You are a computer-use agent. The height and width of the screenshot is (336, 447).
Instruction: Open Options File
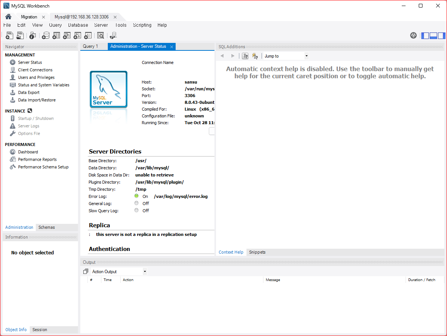point(29,134)
